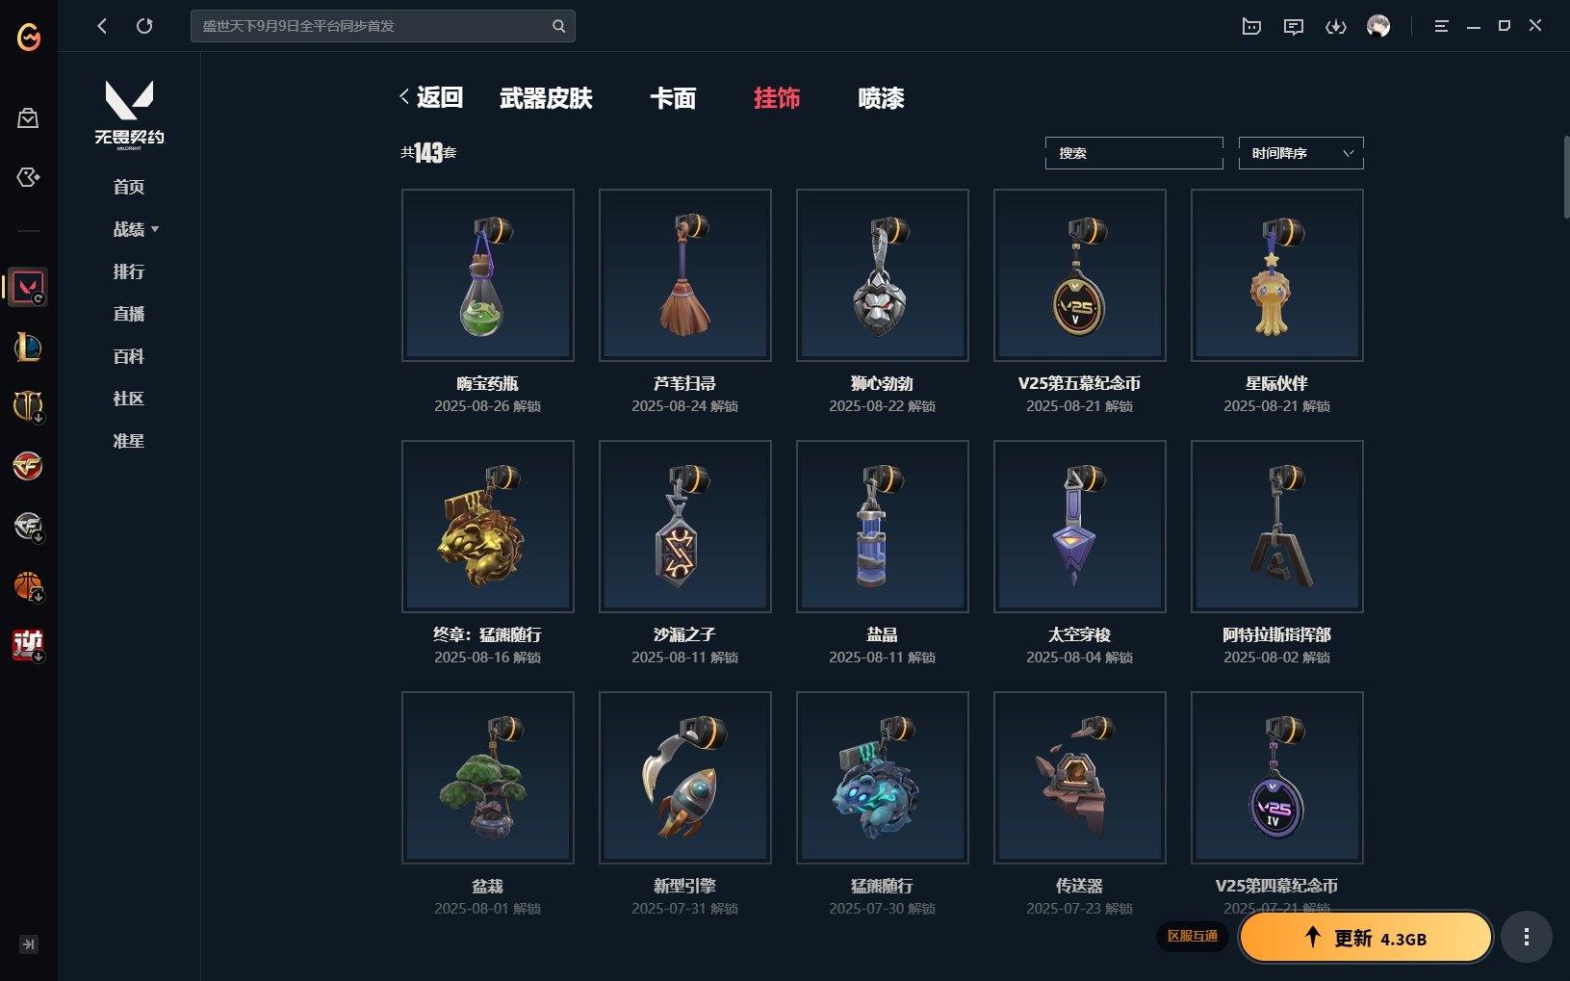Go back via 返回 link
The width and height of the screenshot is (1570, 981).
pos(431,97)
